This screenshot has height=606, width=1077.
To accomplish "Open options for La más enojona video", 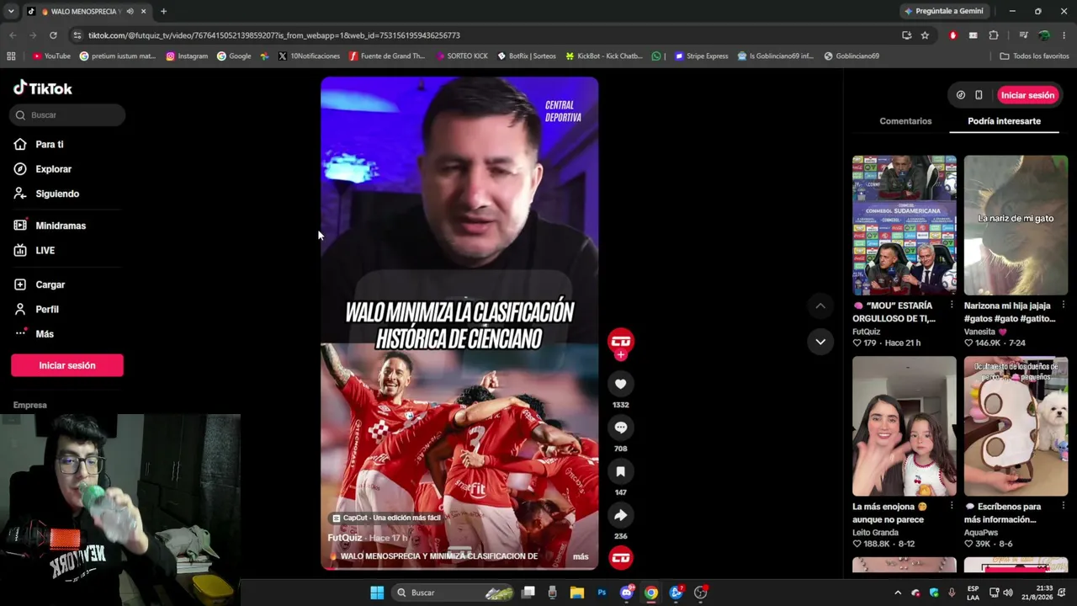I will 952,506.
